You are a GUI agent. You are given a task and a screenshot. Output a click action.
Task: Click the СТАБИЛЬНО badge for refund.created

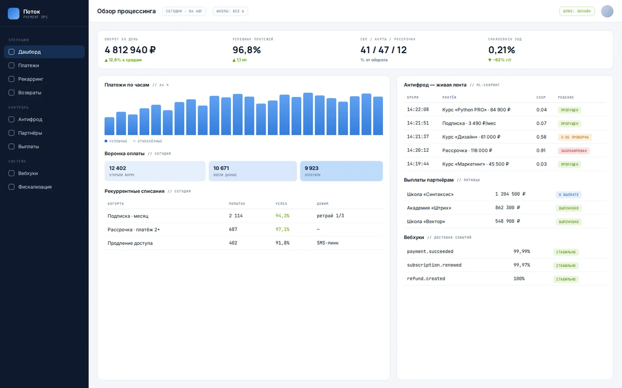click(x=566, y=279)
